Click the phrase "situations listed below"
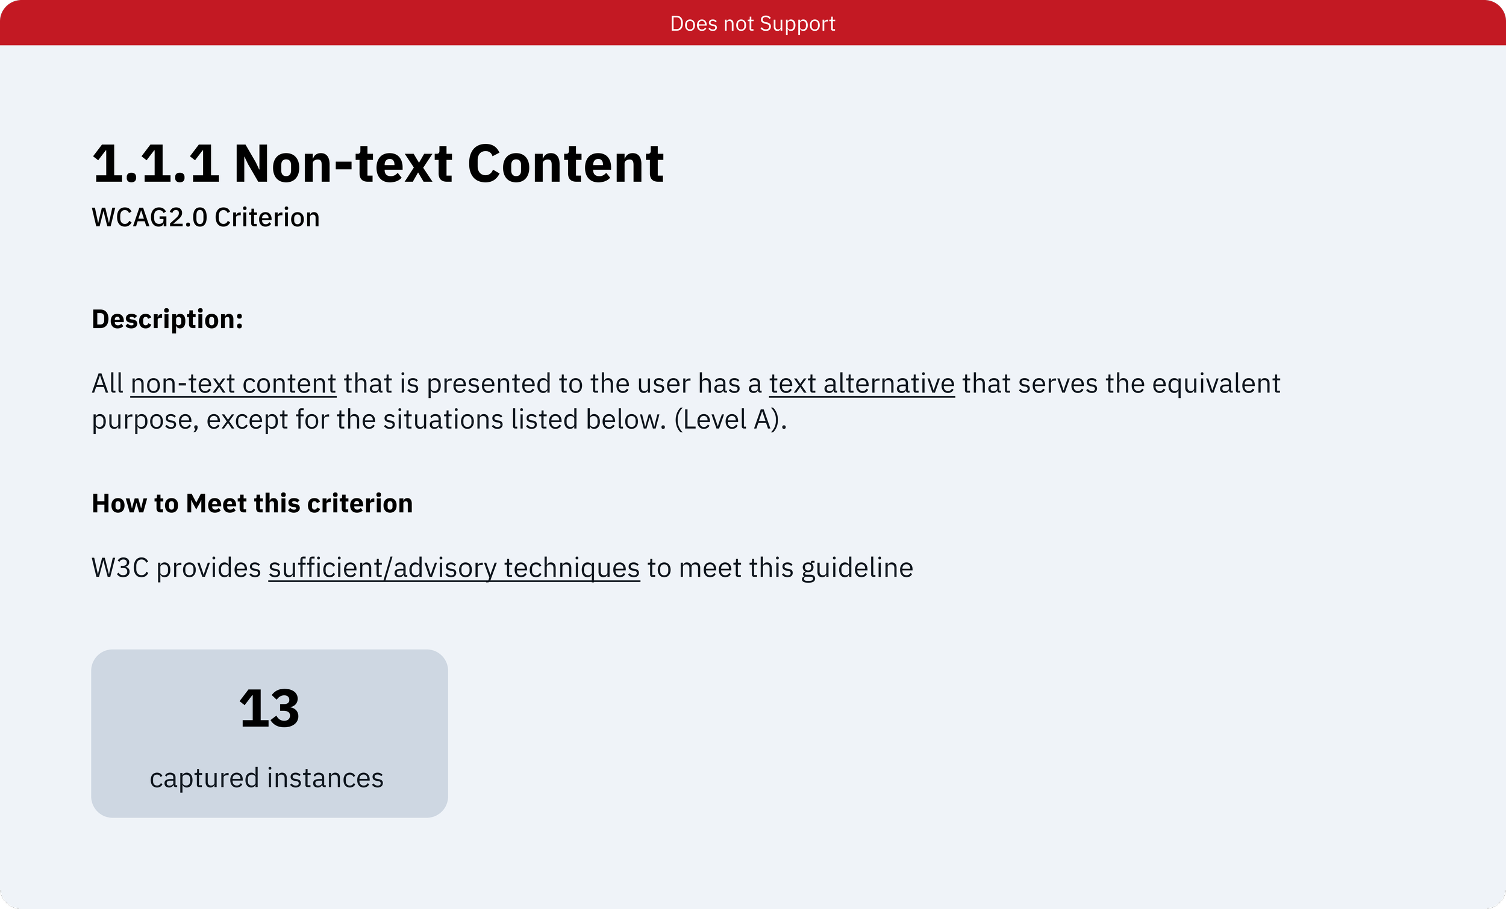 click(x=525, y=420)
